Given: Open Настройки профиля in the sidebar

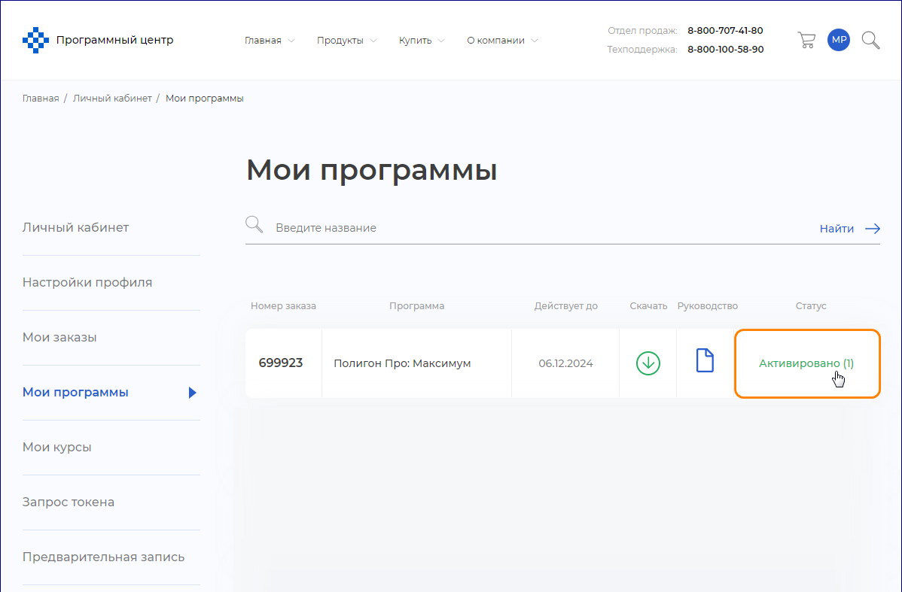Looking at the screenshot, I should [x=87, y=283].
